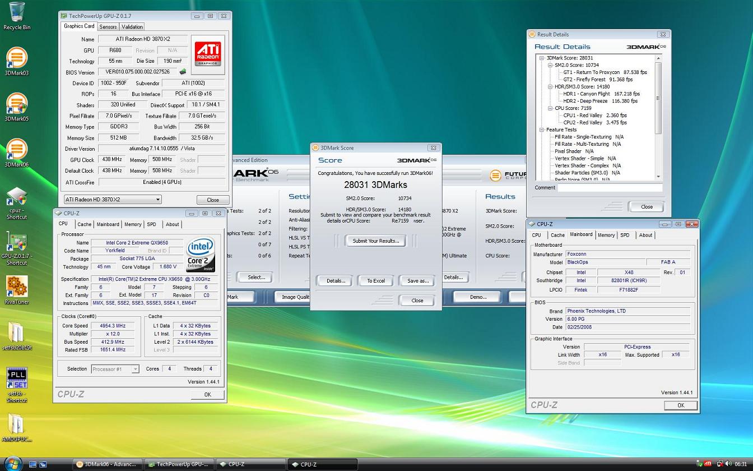Launch the 3DMark03 desktop shortcut
The height and width of the screenshot is (471, 753).
pyautogui.click(x=17, y=61)
